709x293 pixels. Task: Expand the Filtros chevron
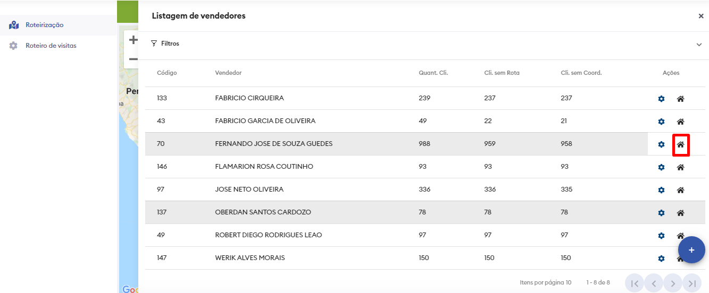pyautogui.click(x=699, y=45)
